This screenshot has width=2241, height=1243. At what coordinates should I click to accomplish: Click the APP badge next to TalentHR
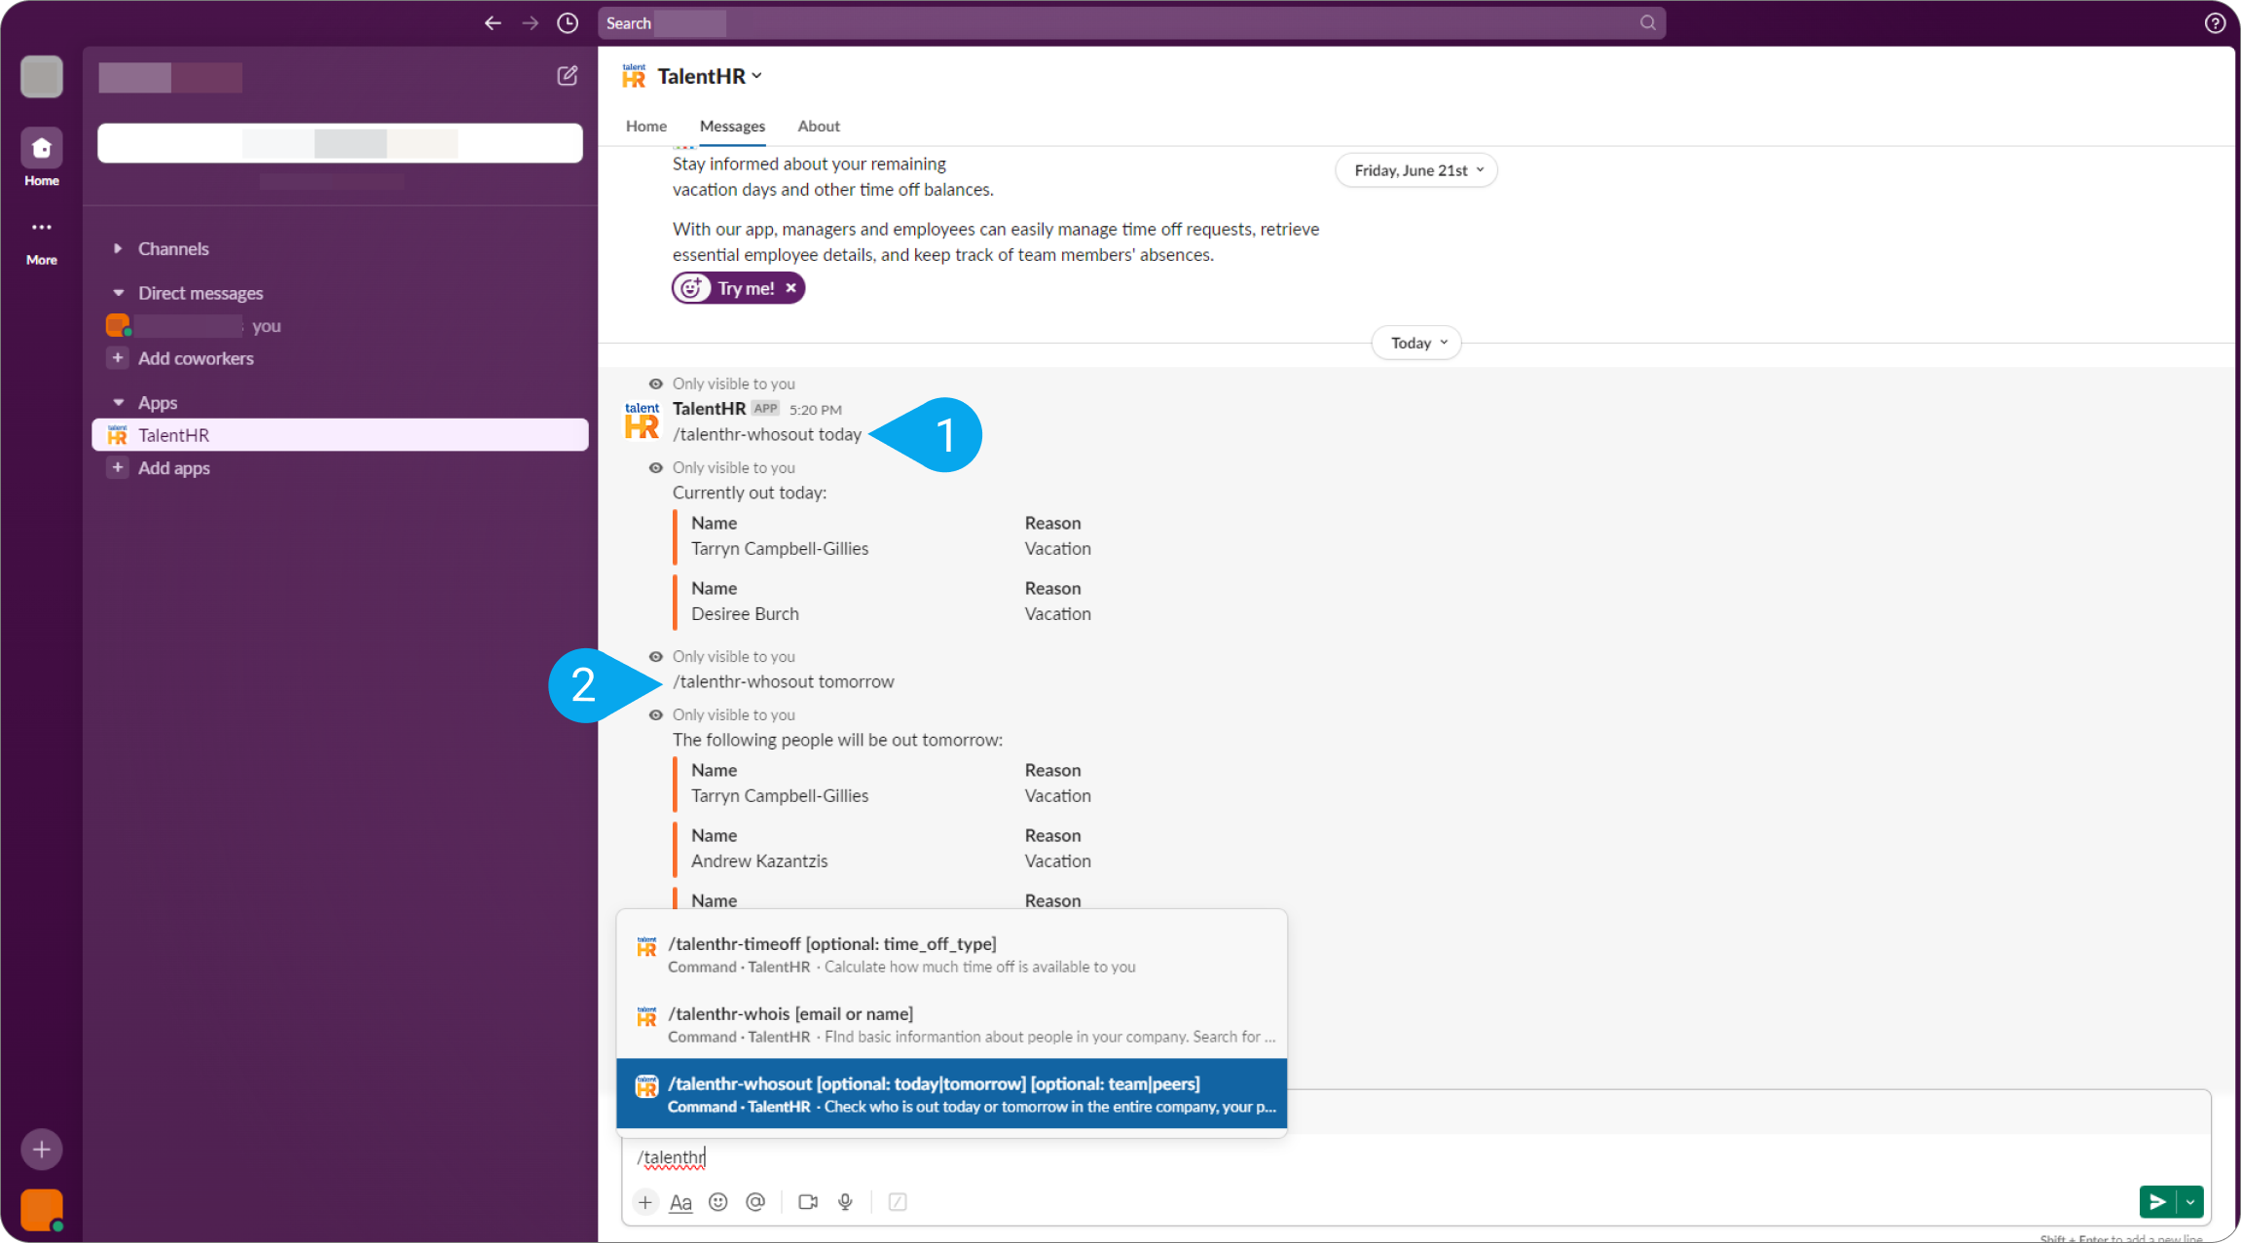[x=765, y=409]
